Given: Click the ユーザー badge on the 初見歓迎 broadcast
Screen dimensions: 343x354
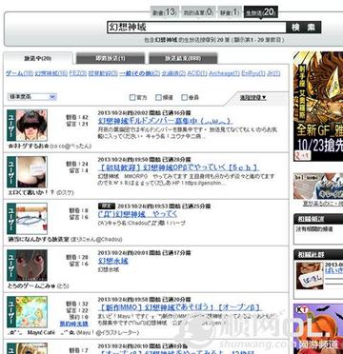Looking at the screenshot, I should (x=11, y=172).
